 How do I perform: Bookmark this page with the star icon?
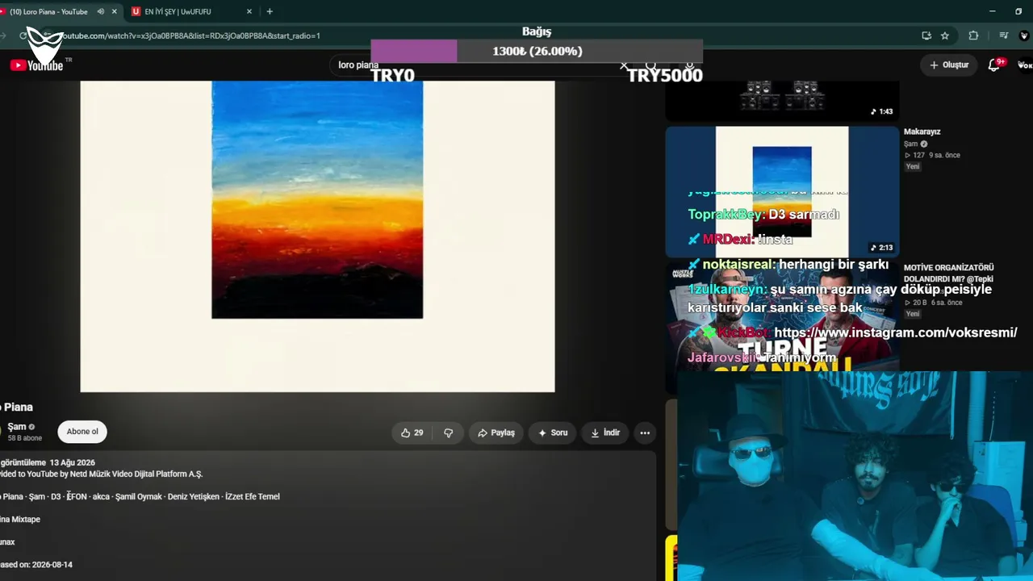(945, 36)
